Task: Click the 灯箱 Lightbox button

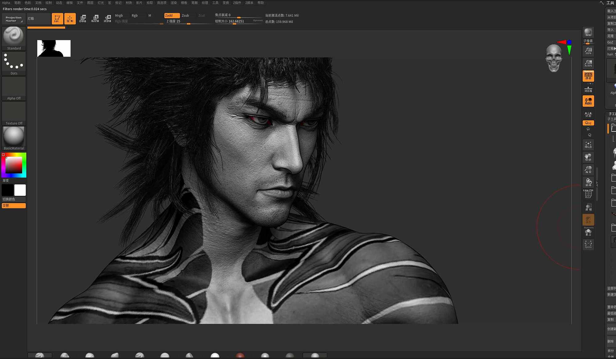Action: click(39, 18)
